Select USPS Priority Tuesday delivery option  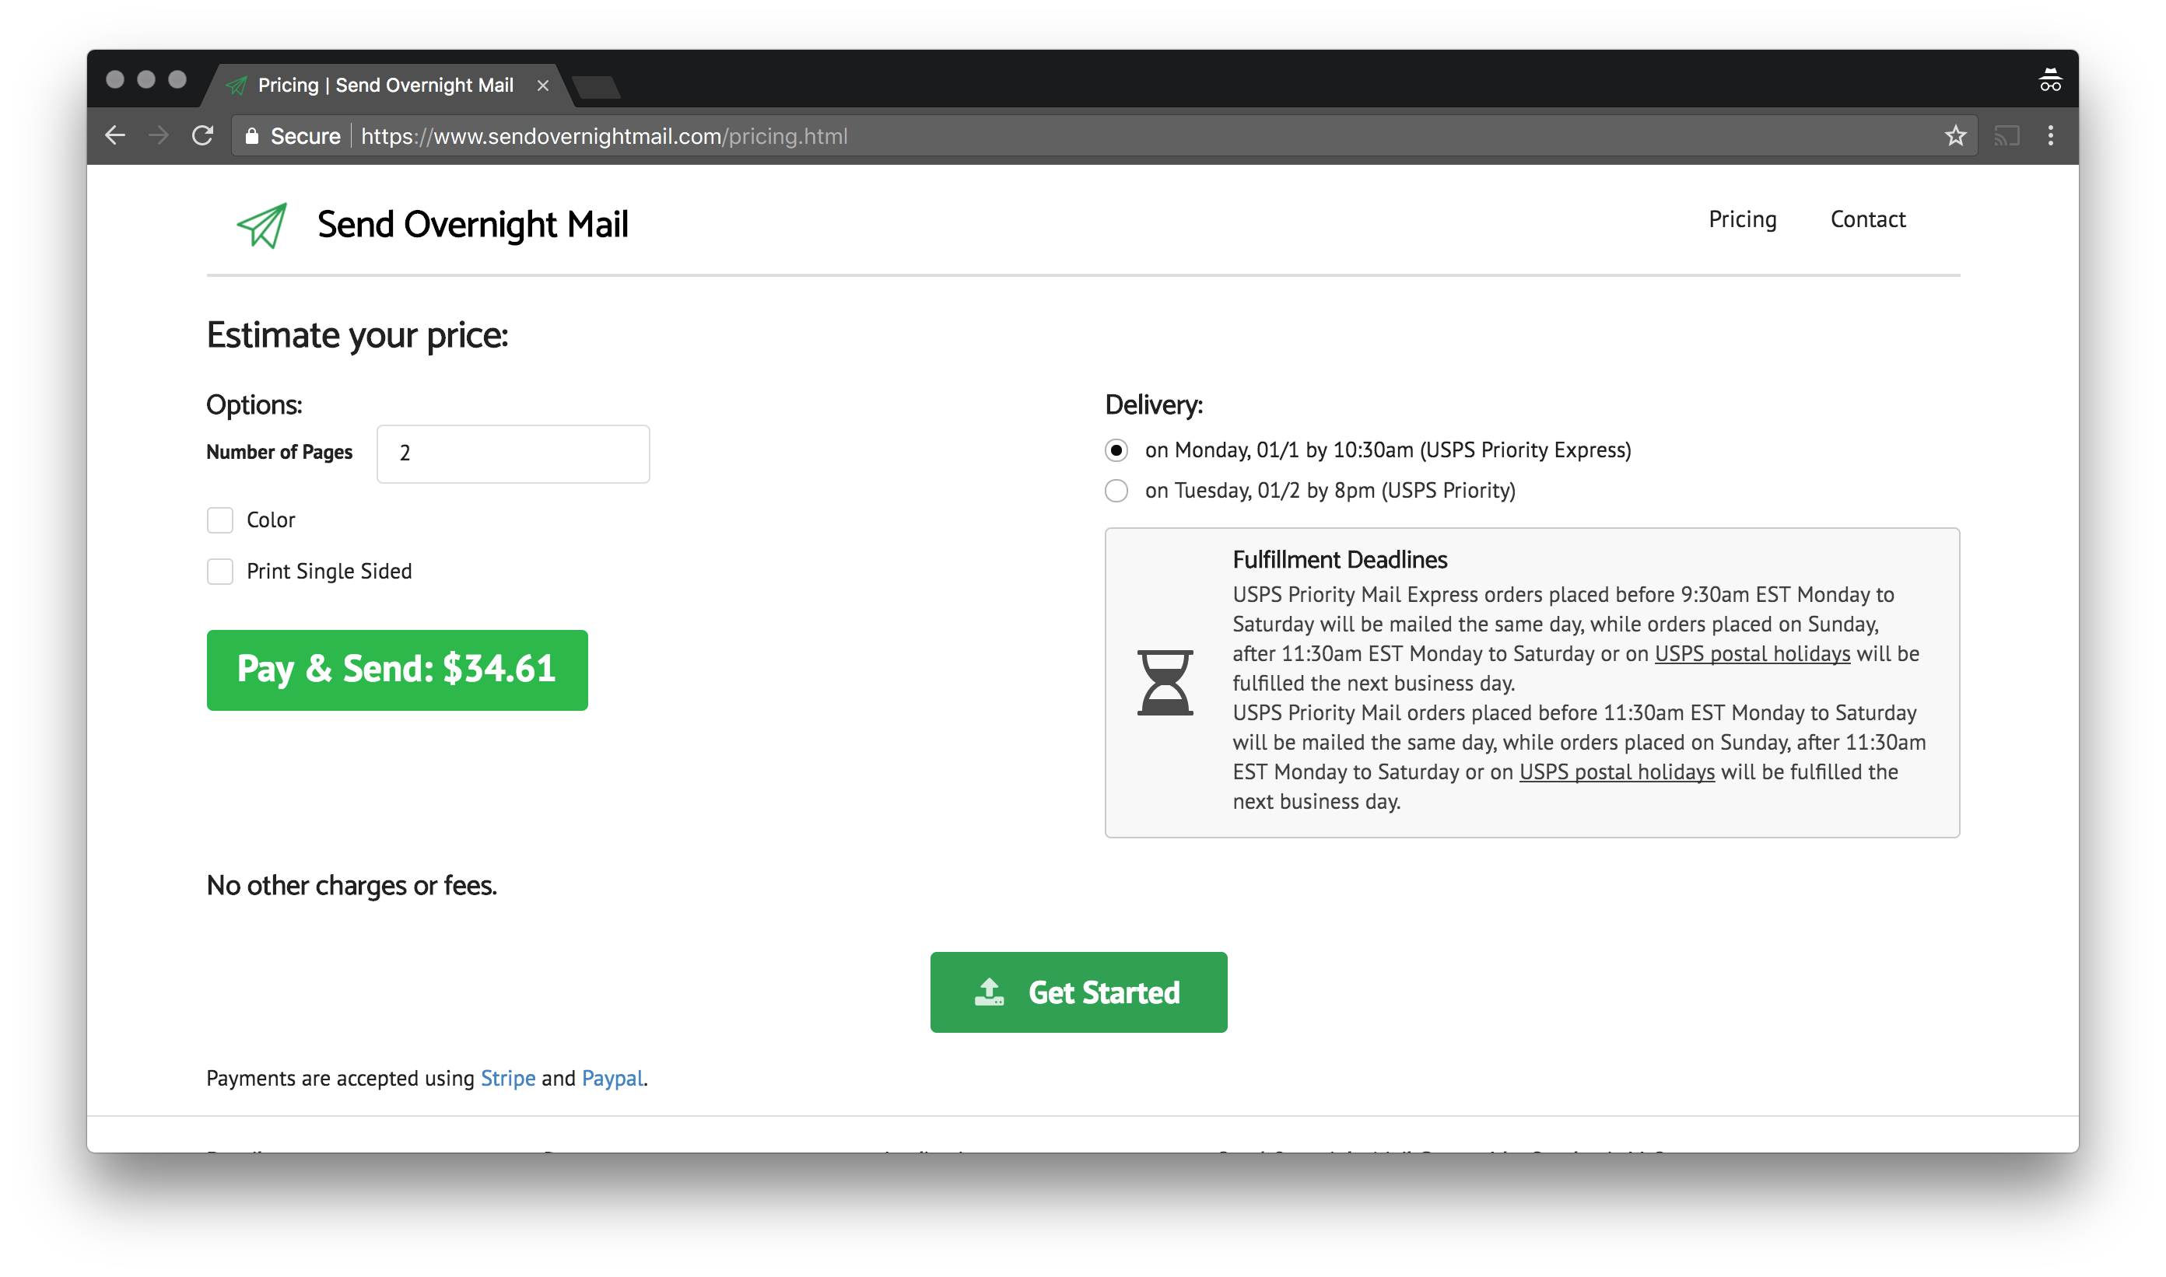click(1116, 491)
